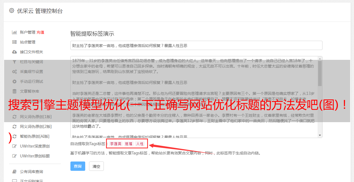Focus the article title input field
This screenshot has height=182, width=354.
(x=196, y=45)
